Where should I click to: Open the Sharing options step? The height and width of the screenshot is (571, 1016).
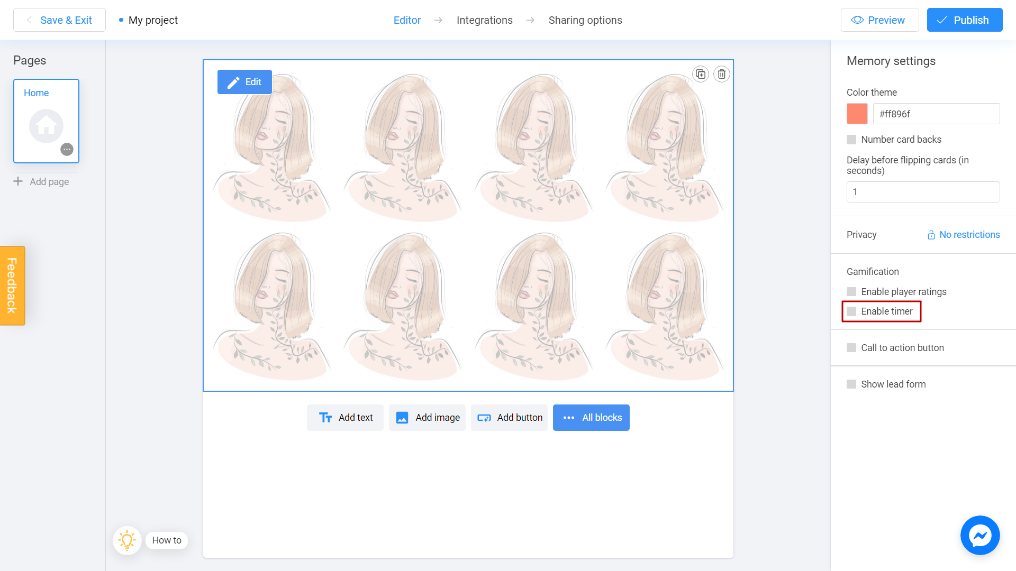coord(585,20)
